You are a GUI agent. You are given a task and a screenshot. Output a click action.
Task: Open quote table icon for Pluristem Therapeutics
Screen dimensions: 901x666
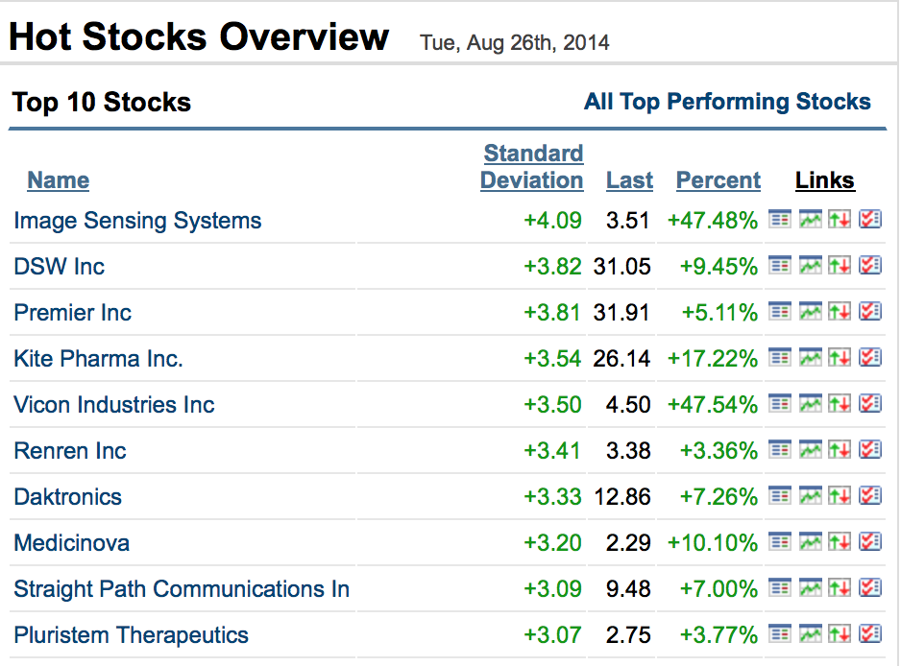tap(780, 633)
